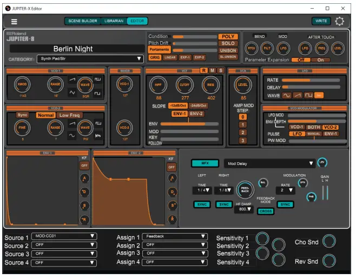
Task: Select the VCF M filter type
Action: [212, 70]
